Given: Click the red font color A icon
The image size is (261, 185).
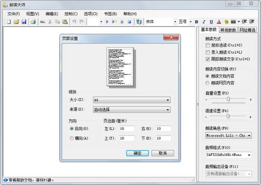Looking at the screenshot, I should (x=219, y=22).
